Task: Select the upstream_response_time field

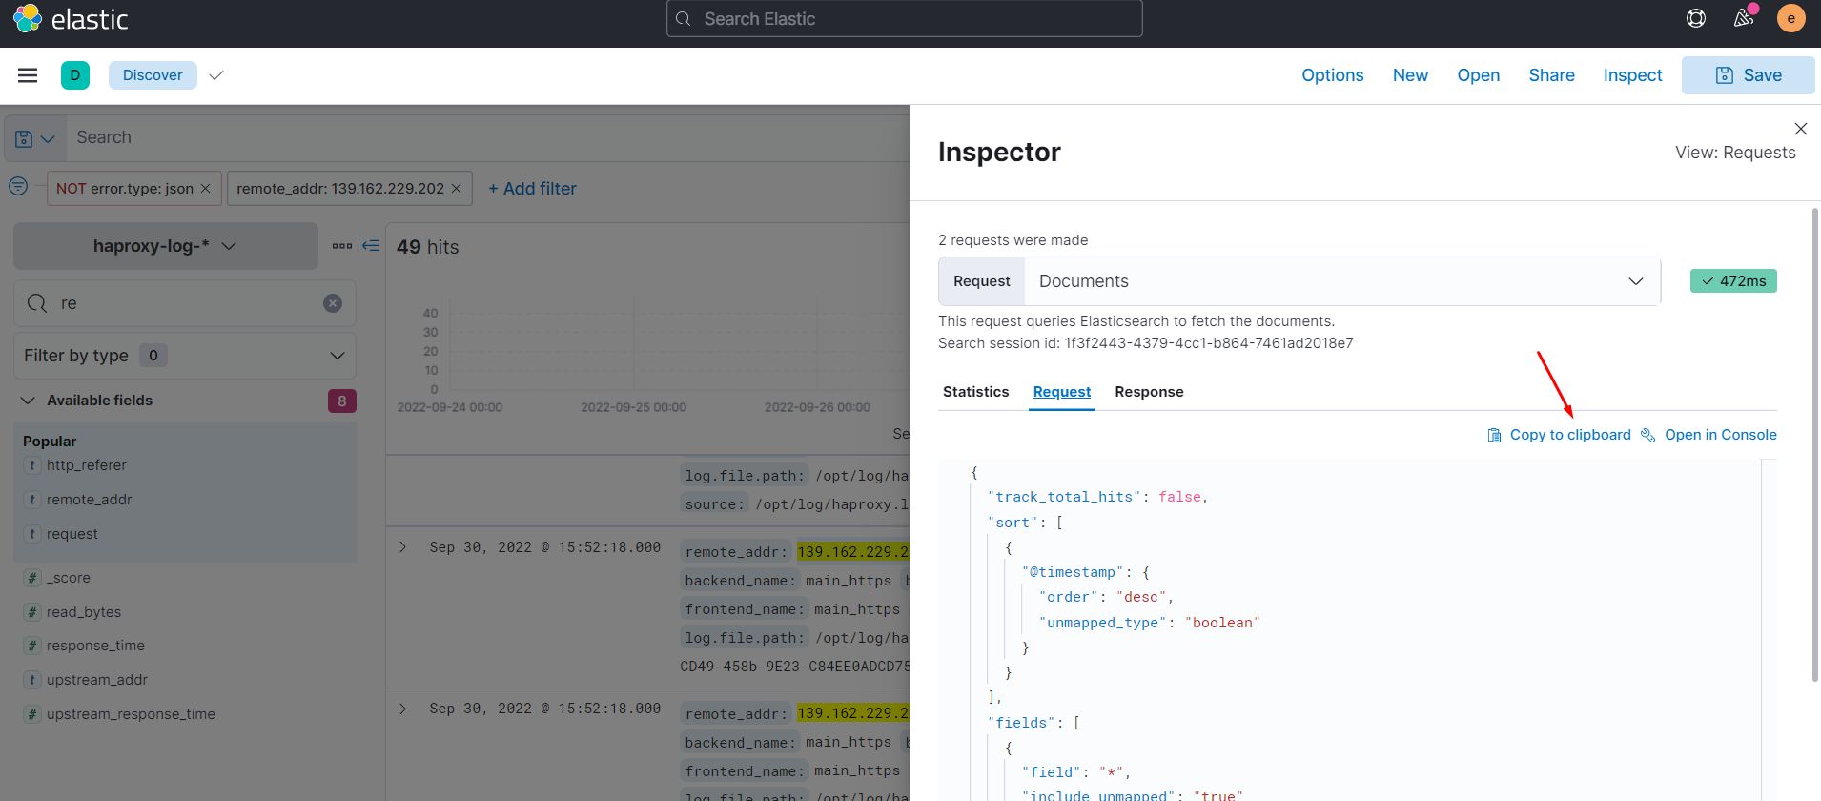Action: click(x=131, y=714)
